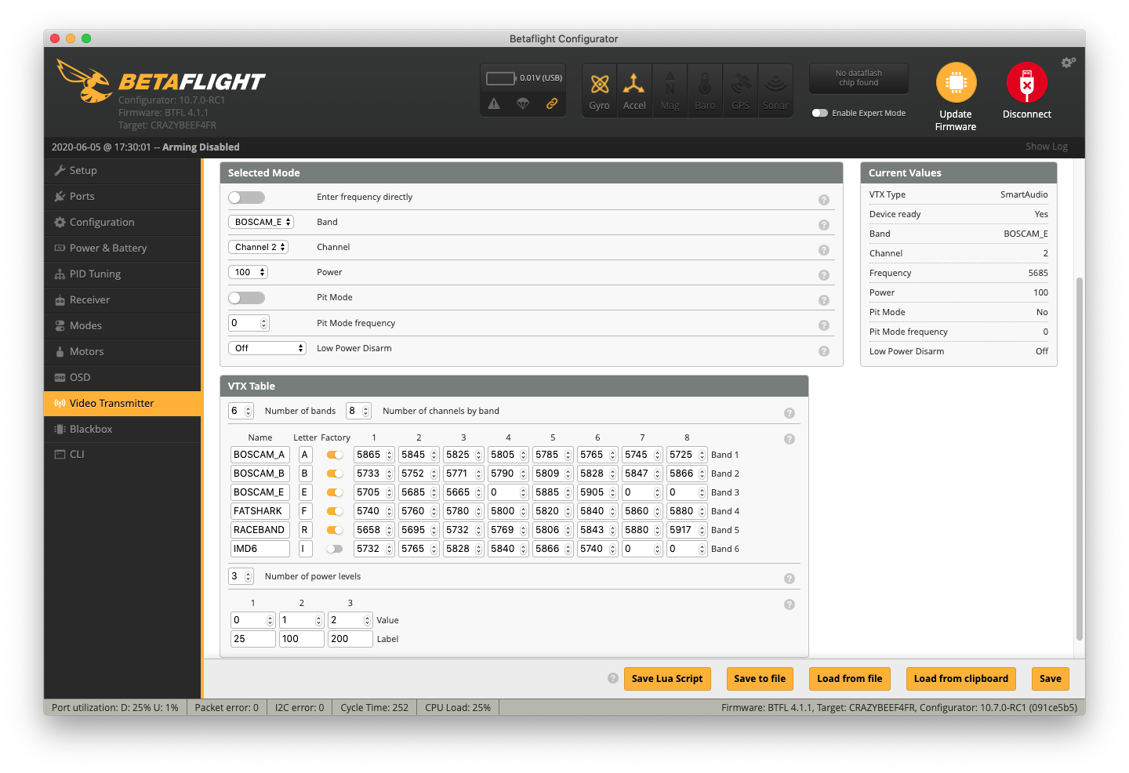Open help icon for Band row
The image size is (1129, 773).
click(824, 225)
